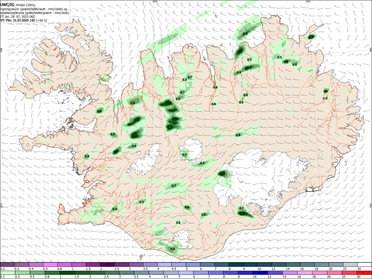
Task: Click the 'IT: þri. 29. 07. 2025 06Z' line
Action: (x=18, y=17)
